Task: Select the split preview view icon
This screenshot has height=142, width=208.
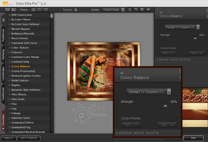Action: (x=40, y=10)
